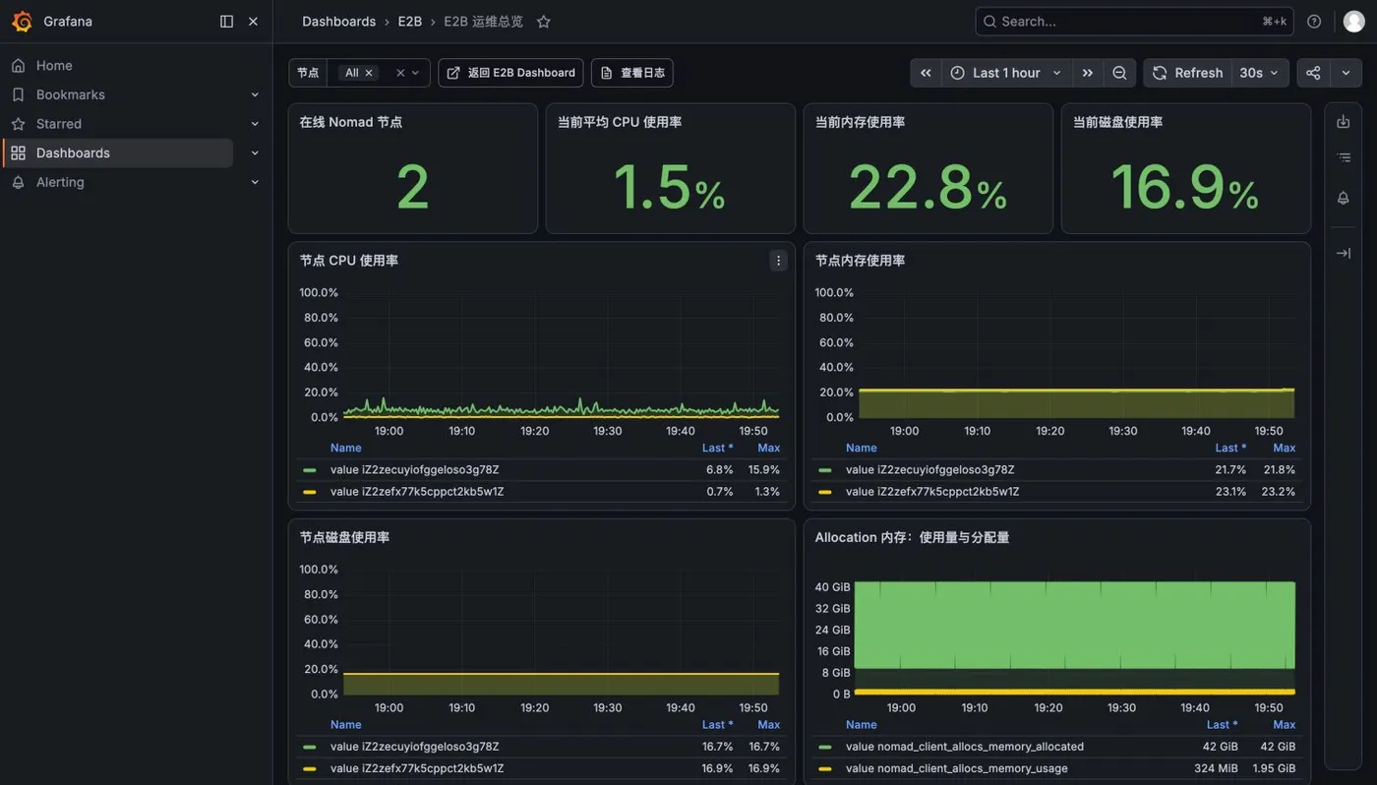Close the navigation menu with the X
Screen dimensions: 1377x785
click(253, 22)
